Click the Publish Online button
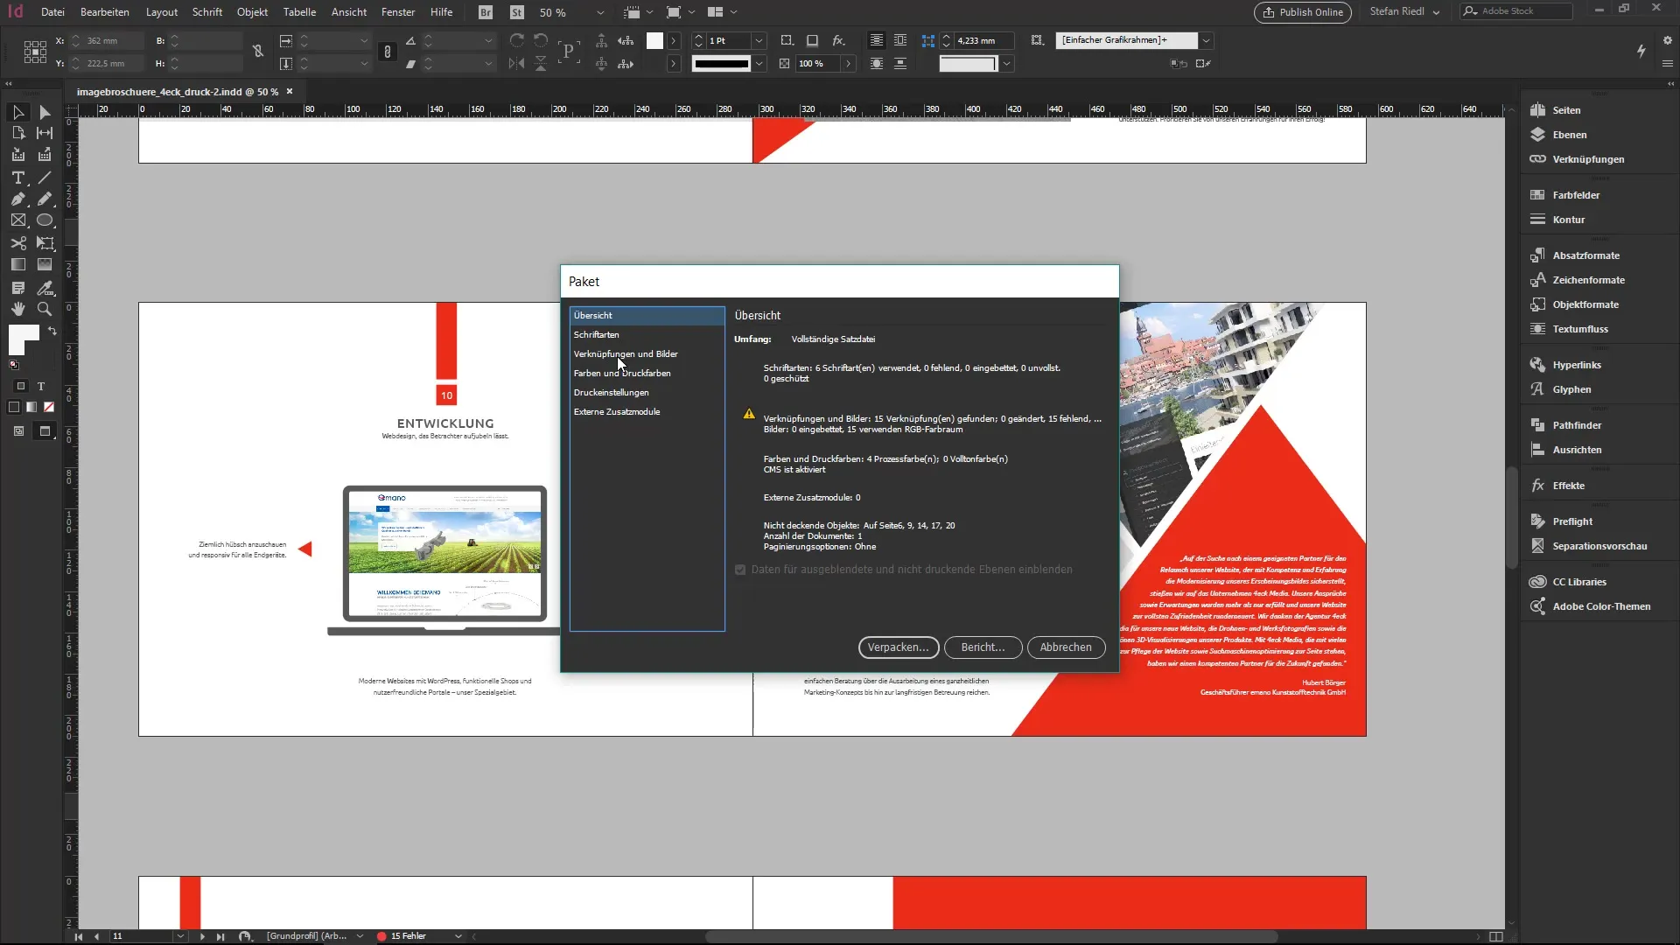1680x945 pixels. pos(1303,12)
